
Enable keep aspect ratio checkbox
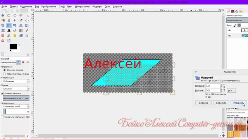point(2,117)
